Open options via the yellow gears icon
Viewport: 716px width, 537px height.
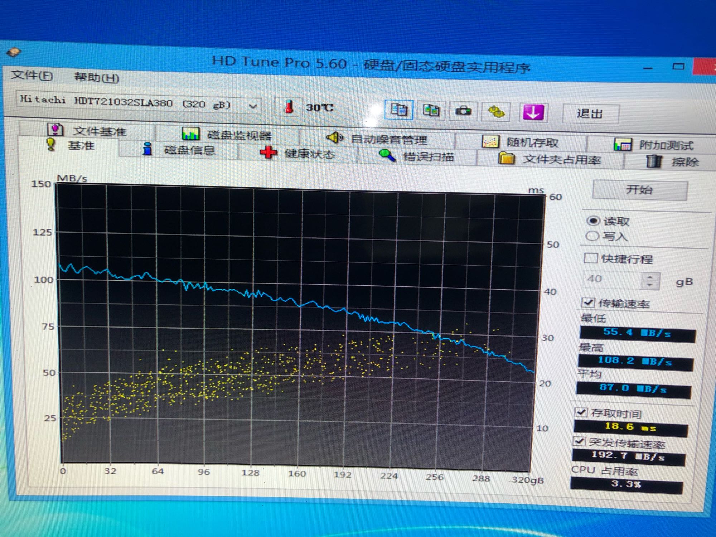coord(496,112)
